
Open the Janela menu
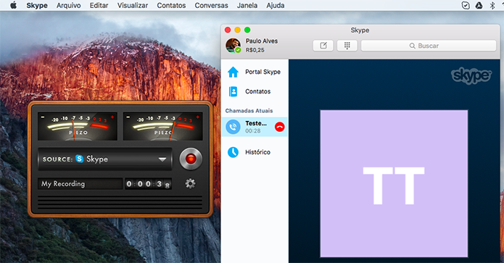[x=247, y=6]
